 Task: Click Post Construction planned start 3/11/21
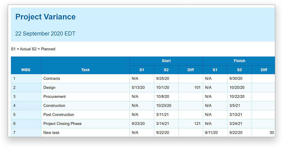pyautogui.click(x=162, y=114)
